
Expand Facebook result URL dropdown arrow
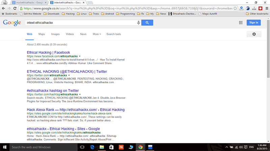80,56
